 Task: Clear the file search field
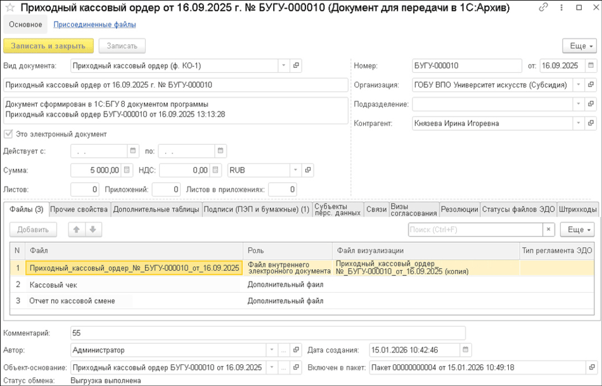(x=549, y=229)
